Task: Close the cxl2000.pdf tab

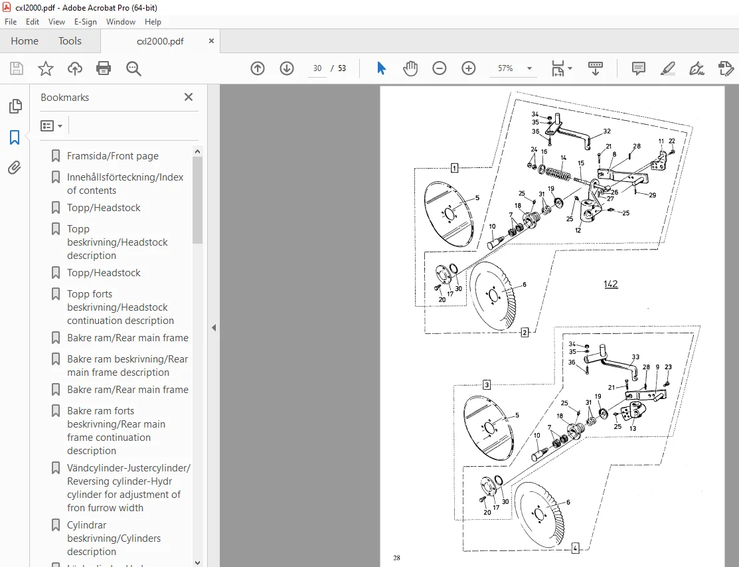Action: pos(211,41)
